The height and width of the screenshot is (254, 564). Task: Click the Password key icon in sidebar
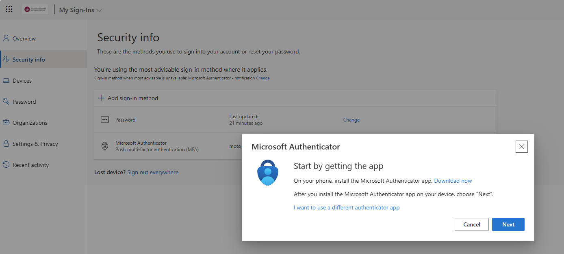(6, 102)
